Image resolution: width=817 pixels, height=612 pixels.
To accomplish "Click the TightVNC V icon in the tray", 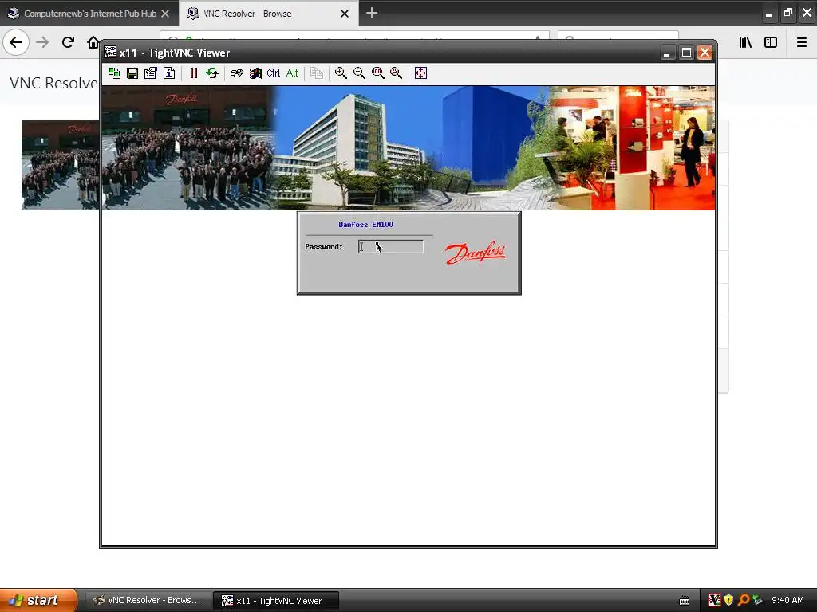I will [x=714, y=600].
